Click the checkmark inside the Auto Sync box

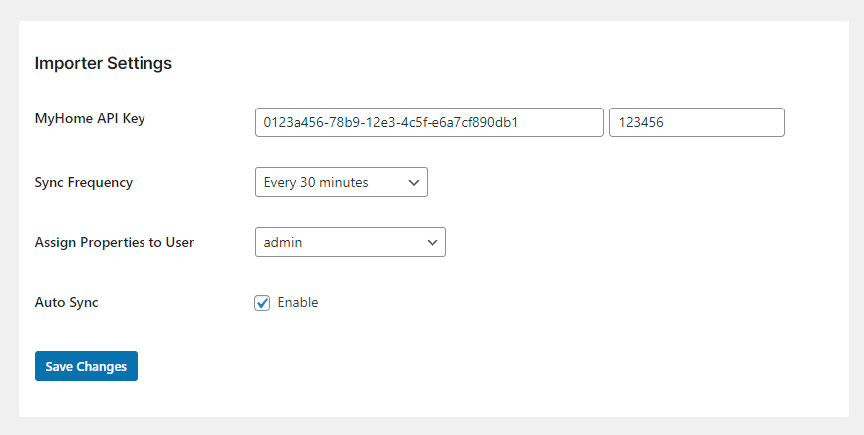click(x=263, y=303)
